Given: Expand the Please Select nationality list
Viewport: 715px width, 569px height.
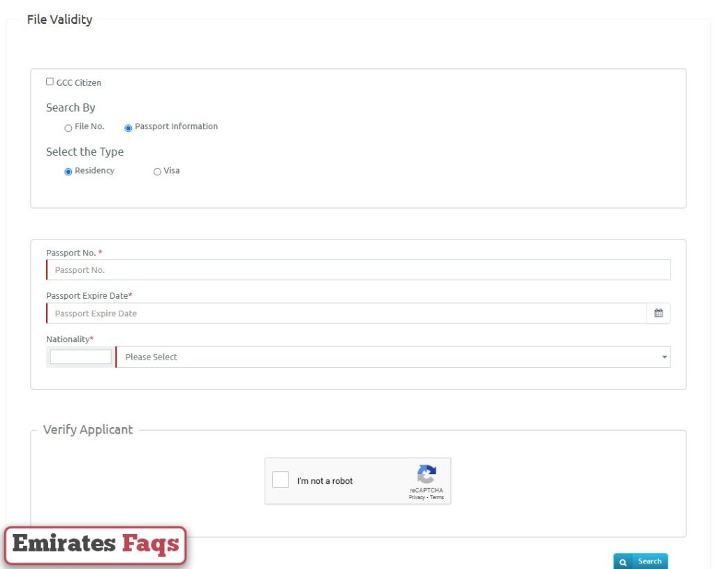Looking at the screenshot, I should (x=391, y=357).
